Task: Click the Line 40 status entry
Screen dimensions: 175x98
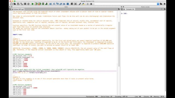Action: point(138,97)
